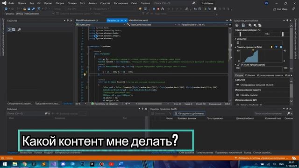The width and height of the screenshot is (299, 168).
Task: Click the Alphabetical view icon in Свойства panel
Action: coord(14,29)
